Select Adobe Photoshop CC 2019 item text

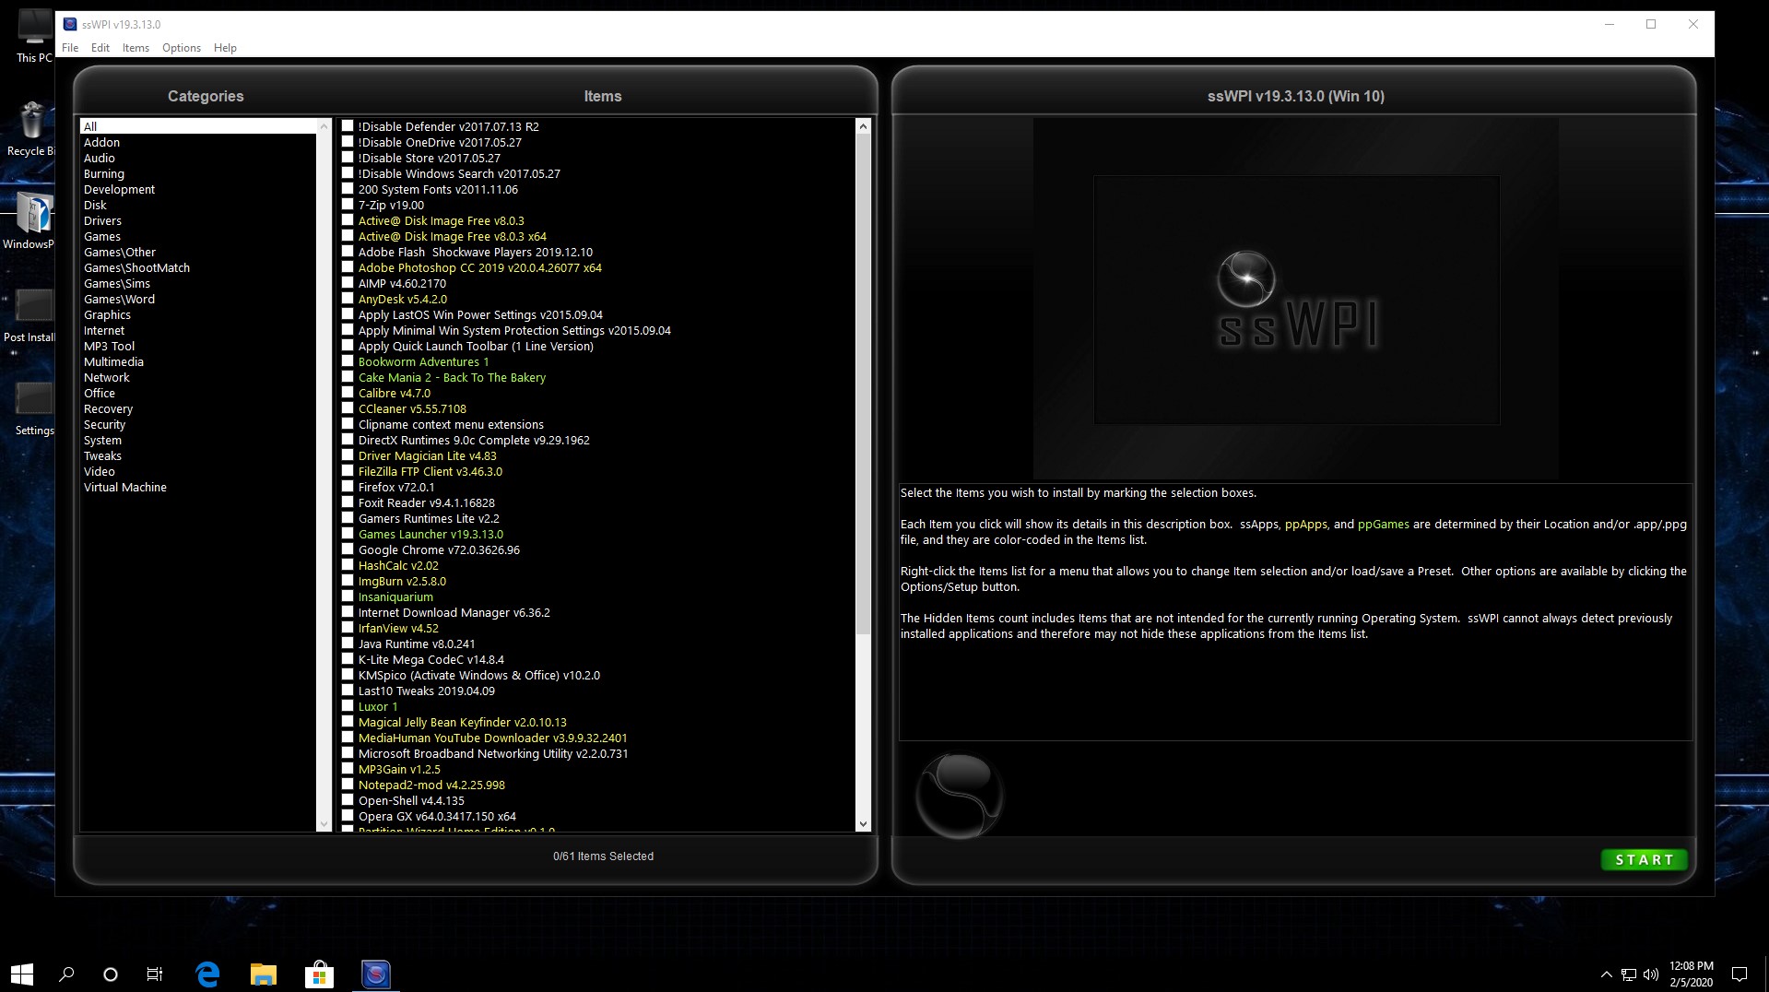[x=479, y=267]
